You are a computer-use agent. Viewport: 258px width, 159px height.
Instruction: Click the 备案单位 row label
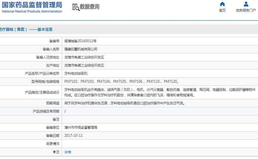(x=53, y=128)
